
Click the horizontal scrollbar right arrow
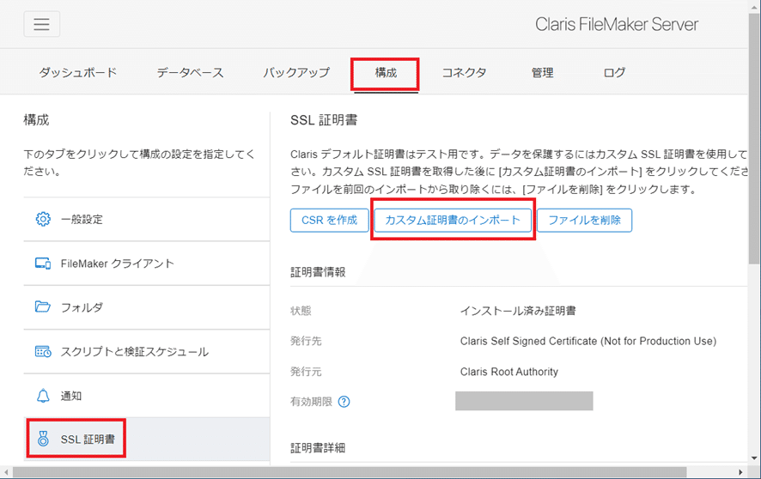coord(740,472)
